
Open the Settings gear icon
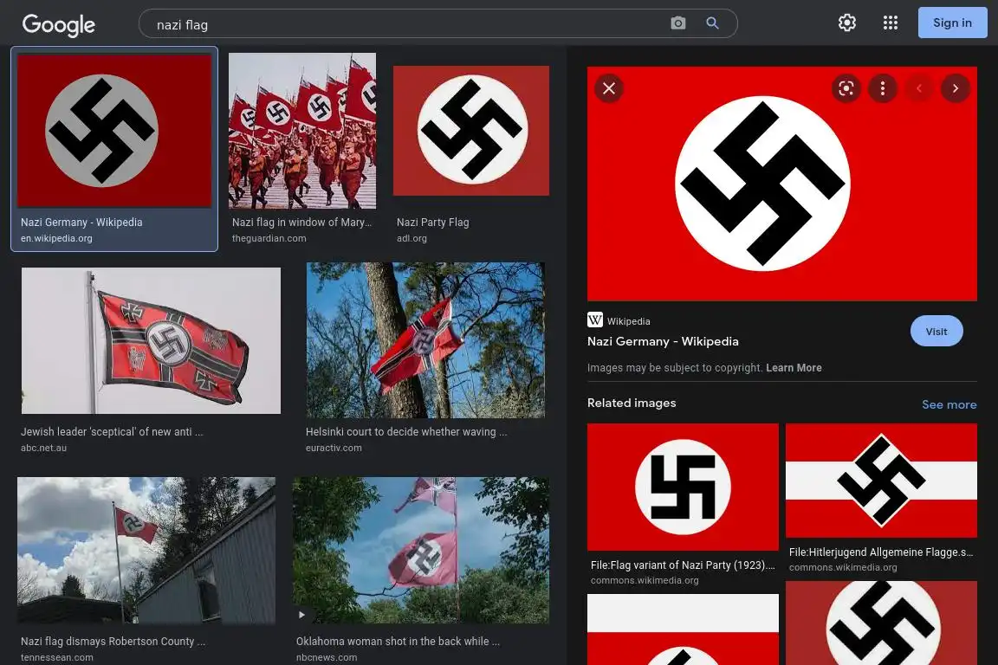coord(846,23)
